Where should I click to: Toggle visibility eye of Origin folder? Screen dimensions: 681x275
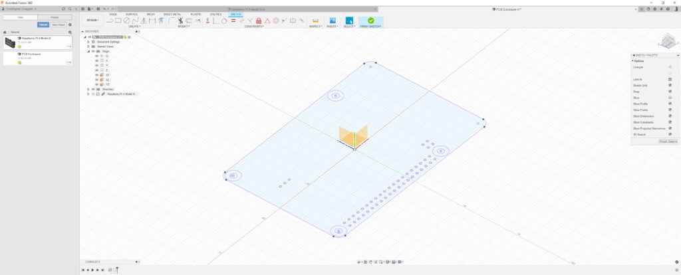[93, 51]
